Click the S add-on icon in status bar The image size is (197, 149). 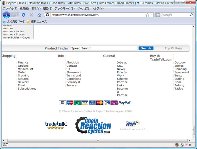(x=182, y=145)
